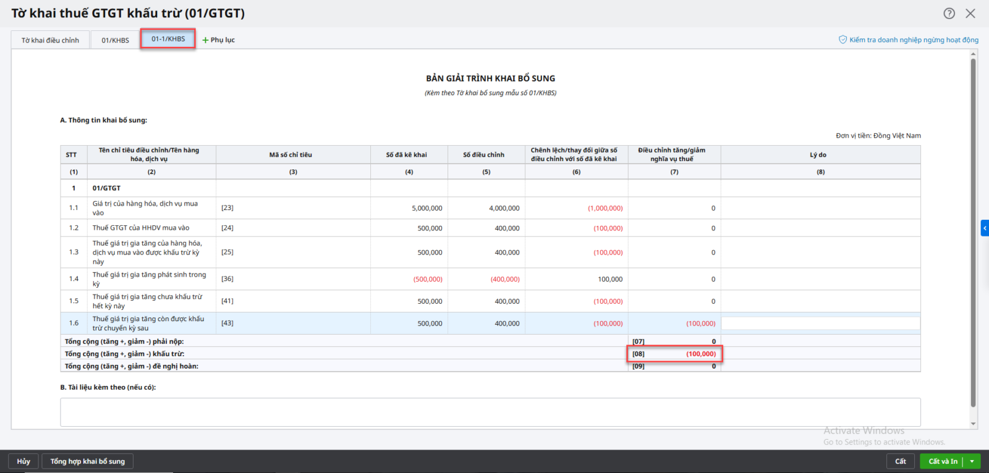
Task: Click the Lý do field in row 1.6
Action: [820, 323]
